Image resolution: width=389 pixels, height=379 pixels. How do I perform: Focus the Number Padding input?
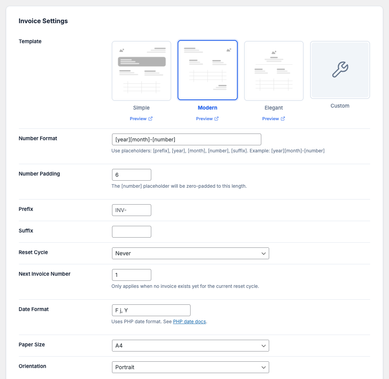131,175
